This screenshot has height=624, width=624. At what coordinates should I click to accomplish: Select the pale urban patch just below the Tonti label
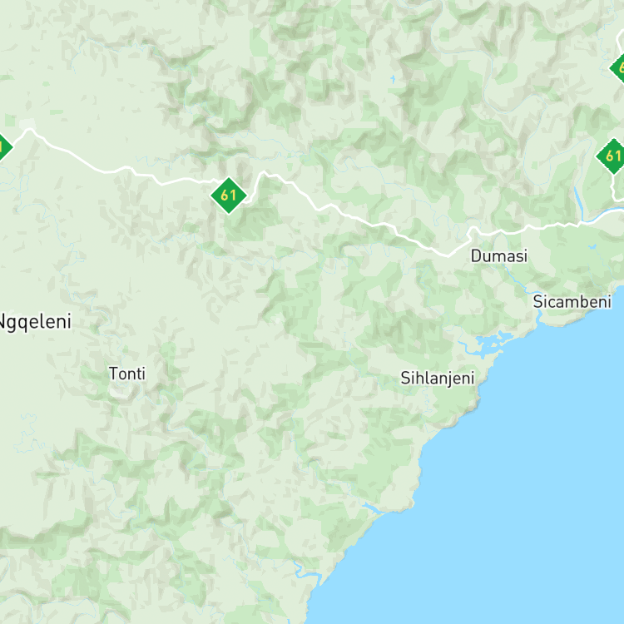coord(118,393)
